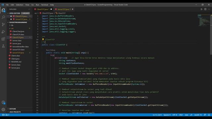Change line ending via CRLF status item

point(181,115)
